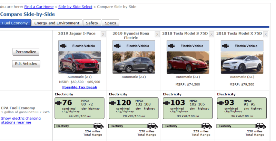
Task: Click the Electricity range bar for 238 miles
Action: pos(236,126)
